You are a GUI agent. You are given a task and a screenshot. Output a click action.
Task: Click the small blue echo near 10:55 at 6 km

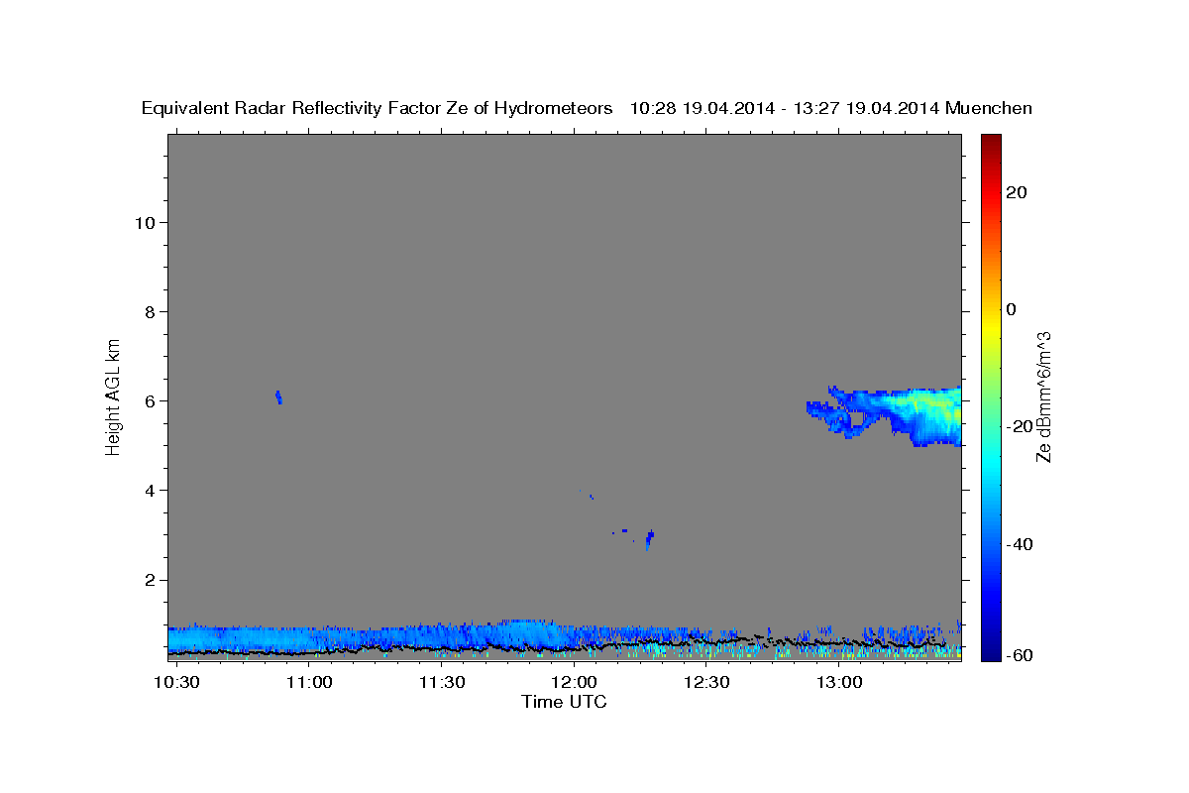[278, 397]
